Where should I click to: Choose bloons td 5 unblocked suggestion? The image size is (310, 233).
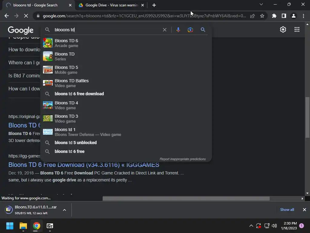(126, 143)
